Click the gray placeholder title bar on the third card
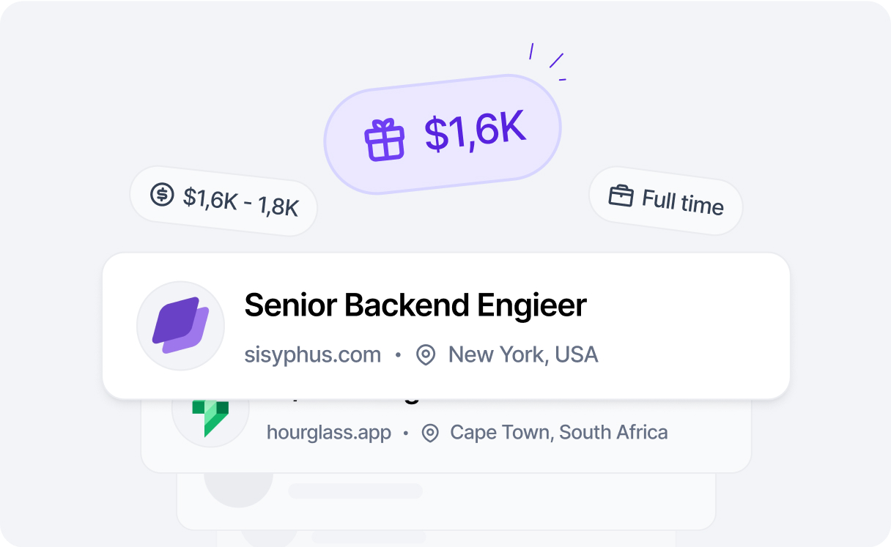The image size is (891, 547). pos(355,491)
